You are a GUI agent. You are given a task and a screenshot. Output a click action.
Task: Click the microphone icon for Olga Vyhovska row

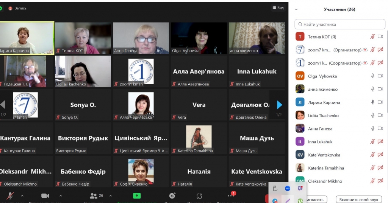point(373,76)
